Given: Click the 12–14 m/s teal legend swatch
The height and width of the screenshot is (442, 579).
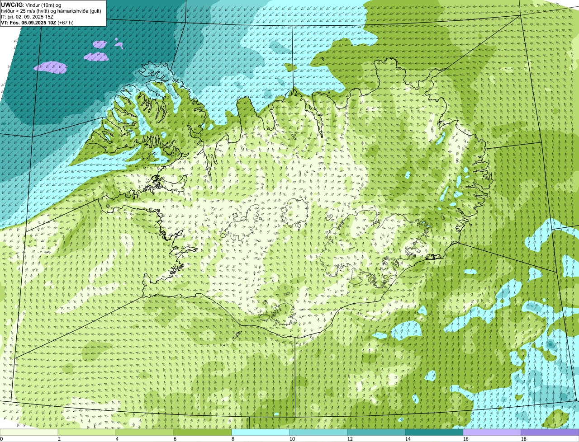Looking at the screenshot, I should [x=376, y=433].
